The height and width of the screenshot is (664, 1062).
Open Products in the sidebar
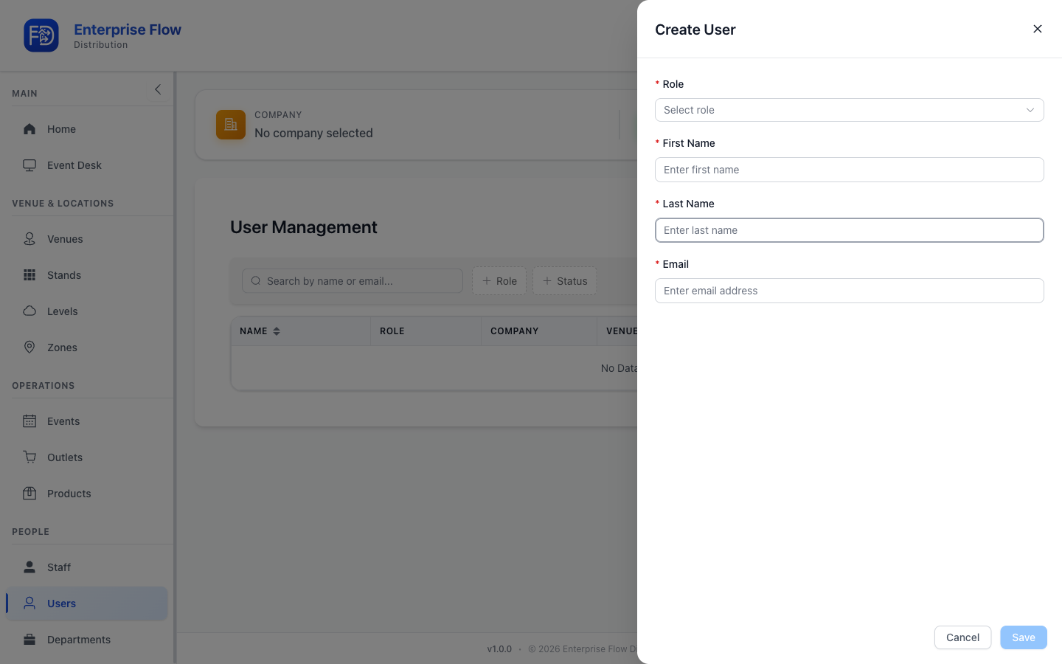(87, 494)
